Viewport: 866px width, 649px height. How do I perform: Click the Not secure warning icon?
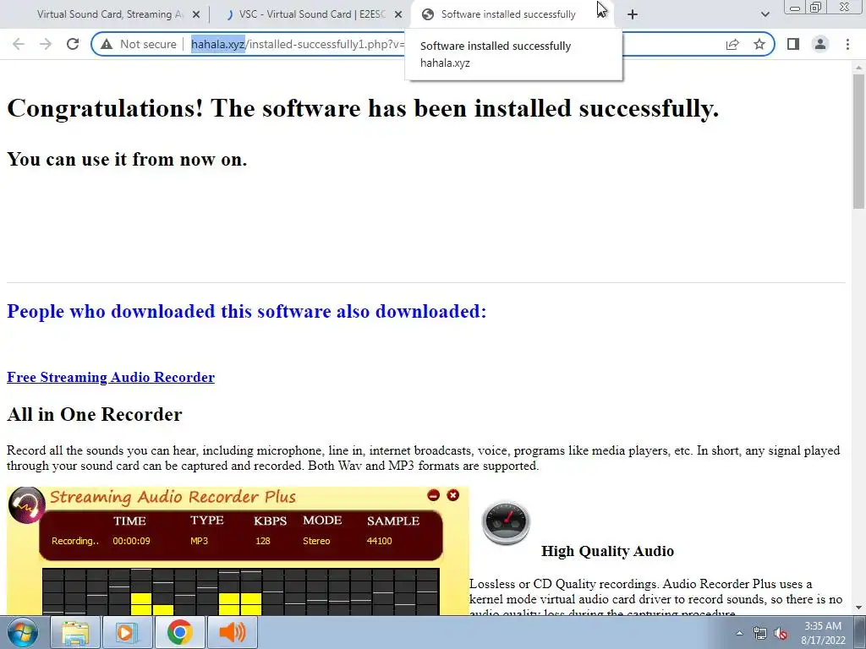(x=107, y=44)
